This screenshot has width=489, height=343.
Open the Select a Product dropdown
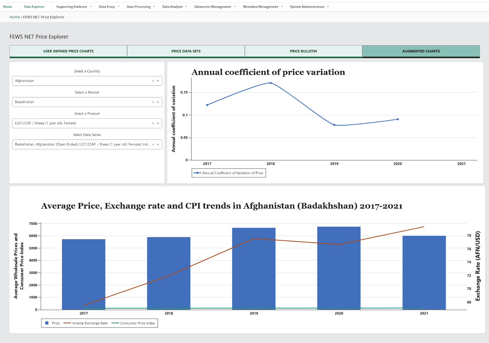158,123
